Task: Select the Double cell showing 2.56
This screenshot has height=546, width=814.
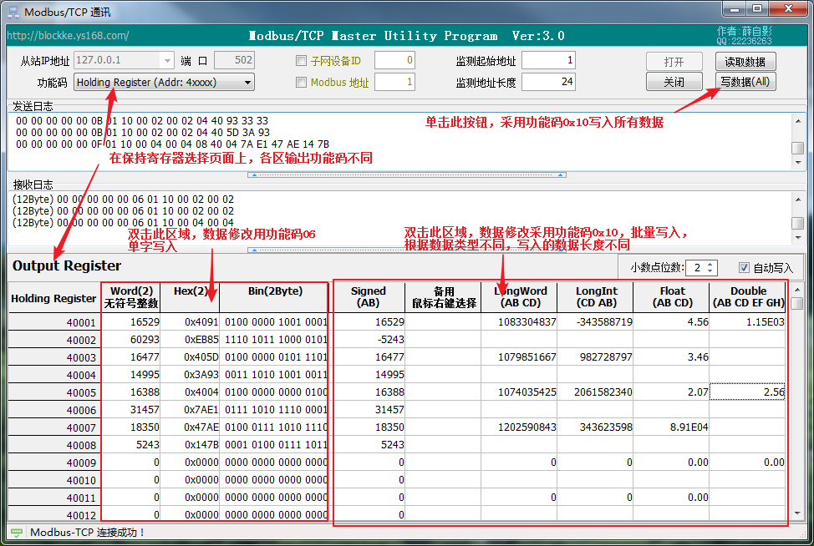Action: tap(747, 392)
